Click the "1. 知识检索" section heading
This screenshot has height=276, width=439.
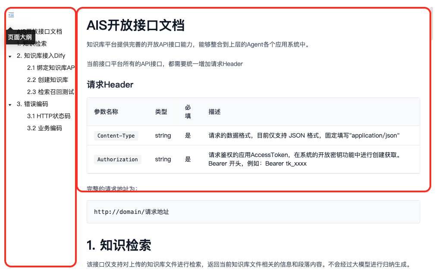(x=119, y=245)
